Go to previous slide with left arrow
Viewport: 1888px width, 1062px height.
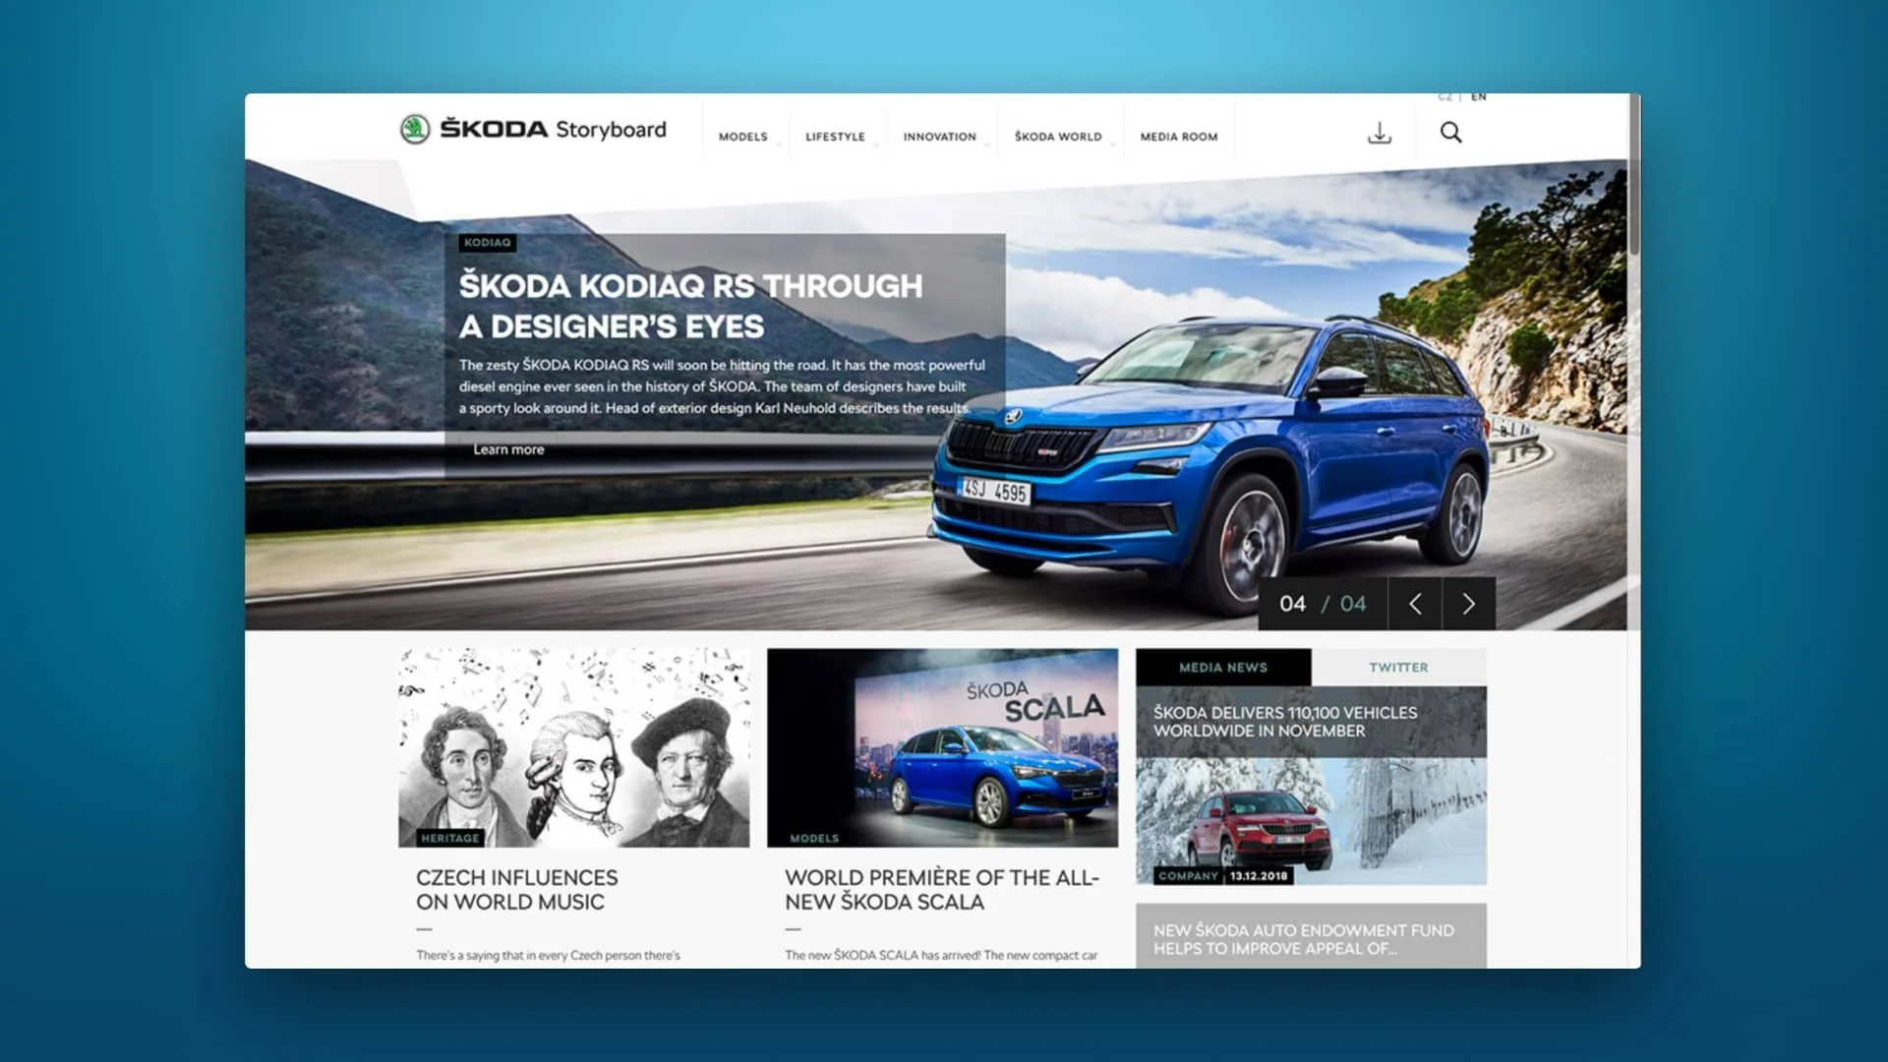(1415, 604)
